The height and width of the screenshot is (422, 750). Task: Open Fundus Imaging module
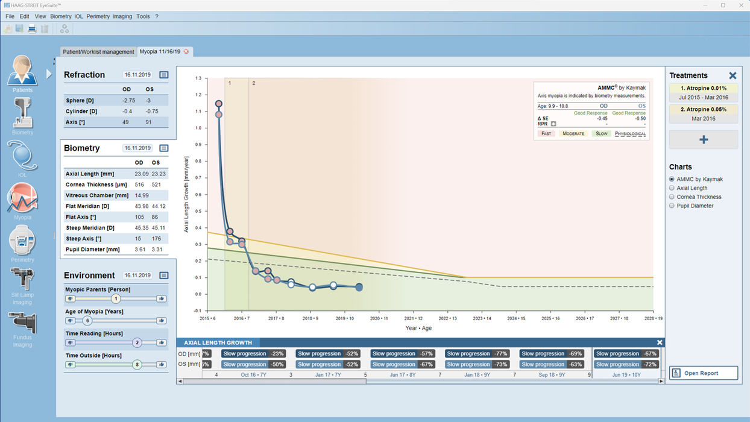click(22, 324)
